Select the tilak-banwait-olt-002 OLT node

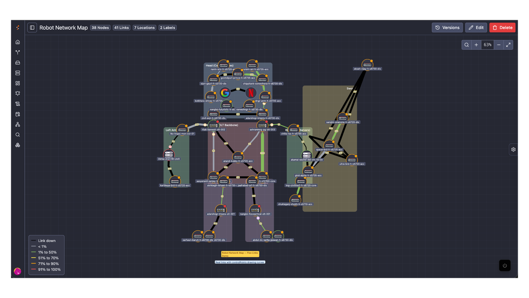[x=213, y=125]
